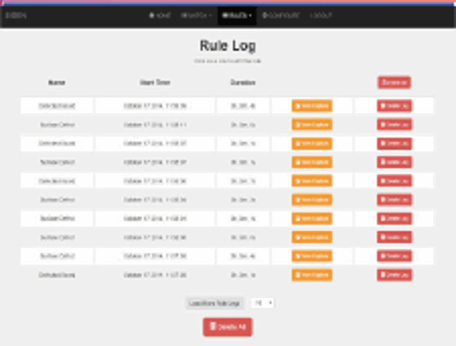Click the trash icon on Delete All

click(213, 327)
